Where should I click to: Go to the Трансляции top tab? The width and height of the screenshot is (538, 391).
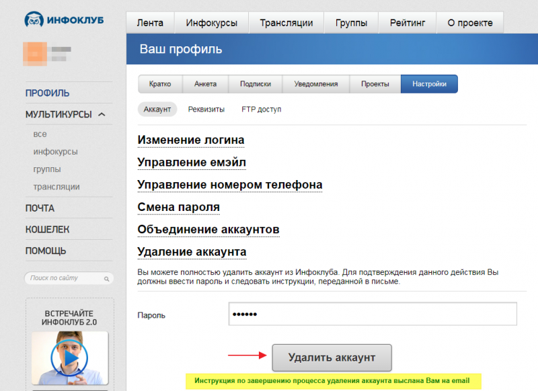(x=286, y=23)
